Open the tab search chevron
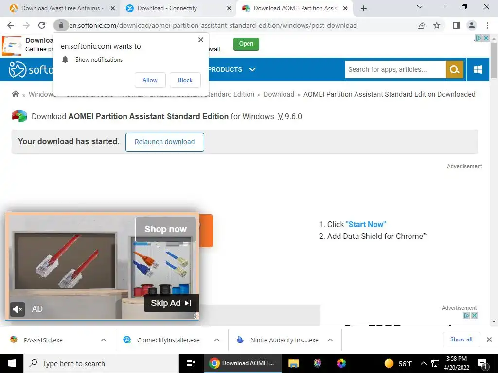 point(420,7)
